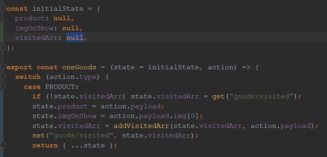The height and width of the screenshot is (157, 327).
Task: Click null value on the product line
Action: pos(62,18)
